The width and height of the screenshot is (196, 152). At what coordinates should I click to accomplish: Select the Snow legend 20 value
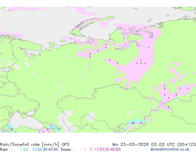(102, 150)
